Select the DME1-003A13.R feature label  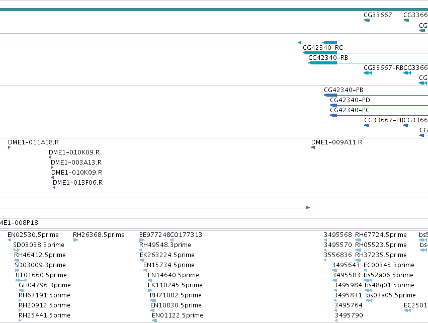click(76, 163)
